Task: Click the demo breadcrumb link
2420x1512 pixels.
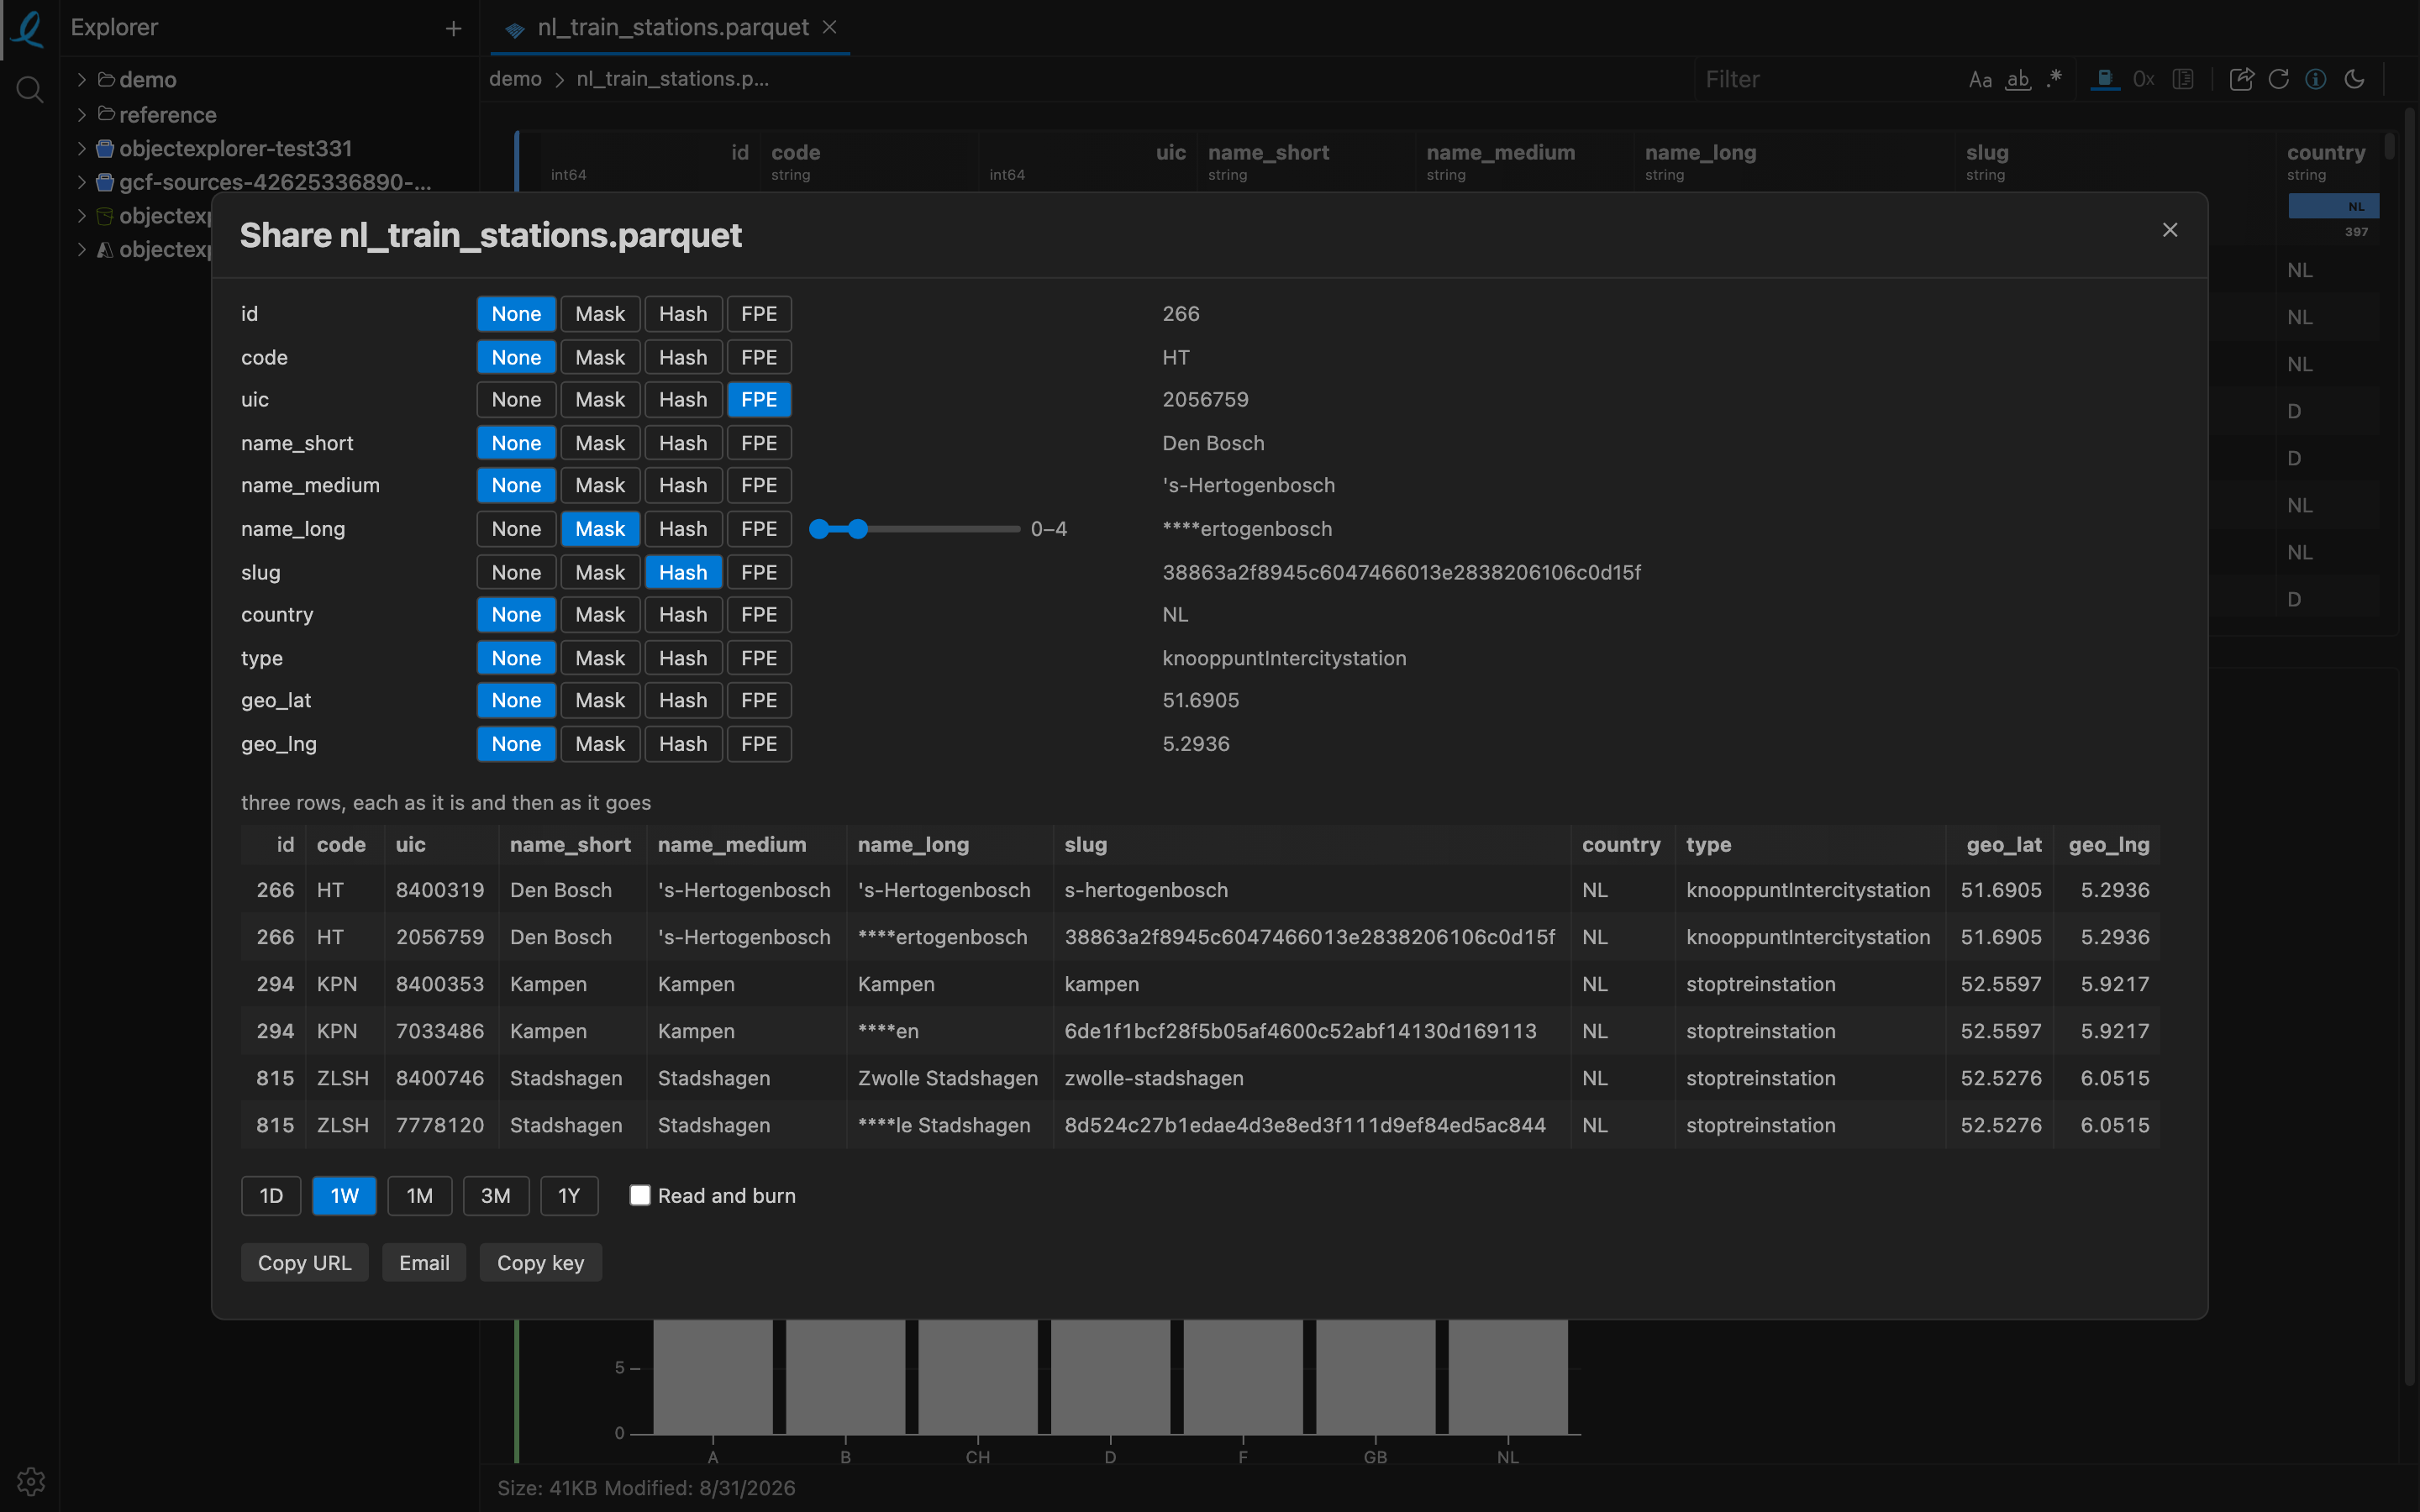Action: coord(515,79)
